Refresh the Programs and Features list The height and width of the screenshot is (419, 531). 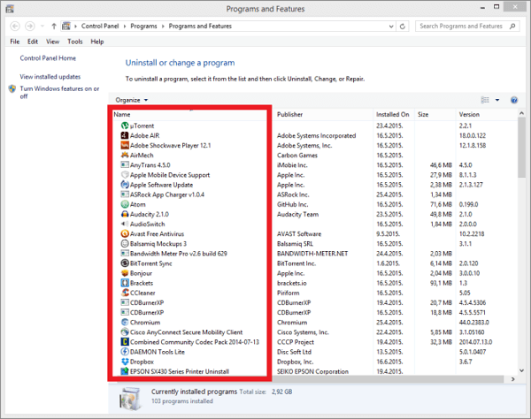pos(404,27)
